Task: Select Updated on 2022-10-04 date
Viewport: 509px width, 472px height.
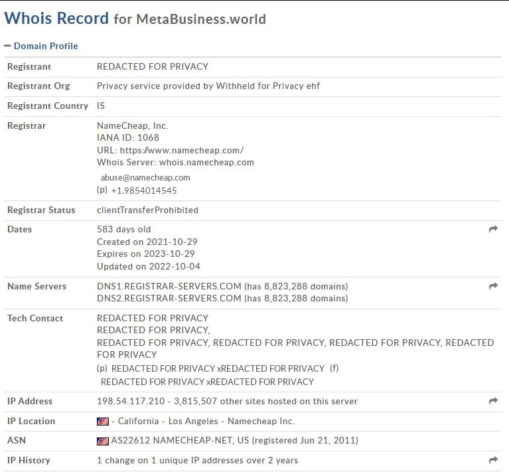Action: [x=149, y=266]
